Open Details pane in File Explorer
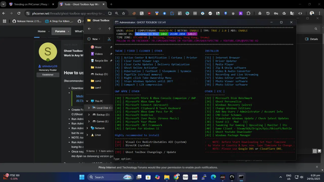This screenshot has height=182, width=324. 312,39
